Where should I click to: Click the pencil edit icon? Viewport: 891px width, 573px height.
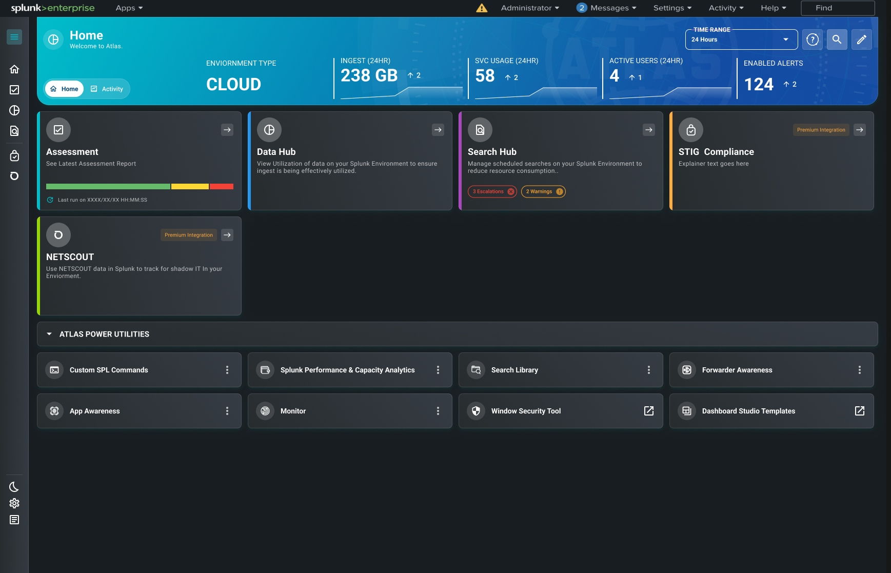tap(862, 39)
